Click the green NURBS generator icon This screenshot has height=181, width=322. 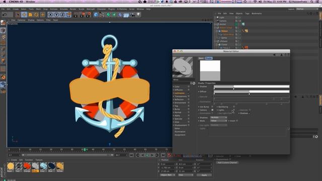[108, 15]
